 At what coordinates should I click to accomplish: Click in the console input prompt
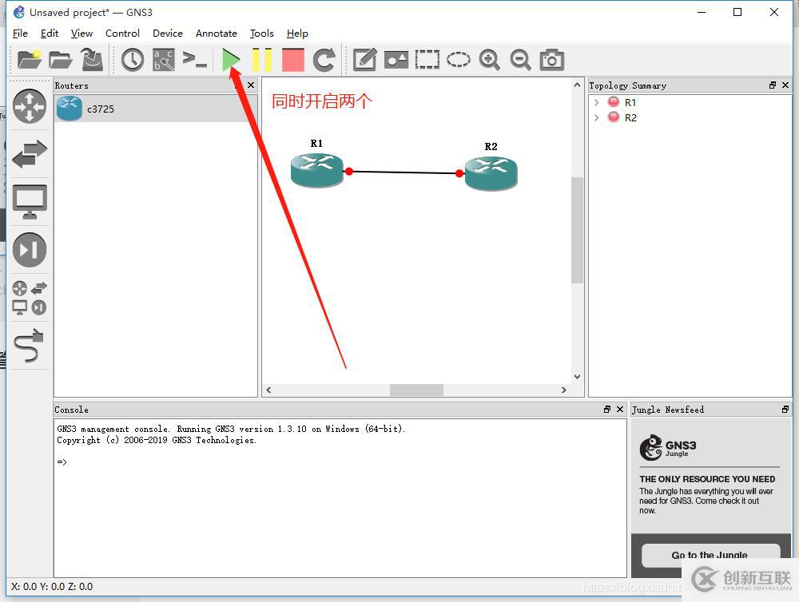tap(62, 462)
